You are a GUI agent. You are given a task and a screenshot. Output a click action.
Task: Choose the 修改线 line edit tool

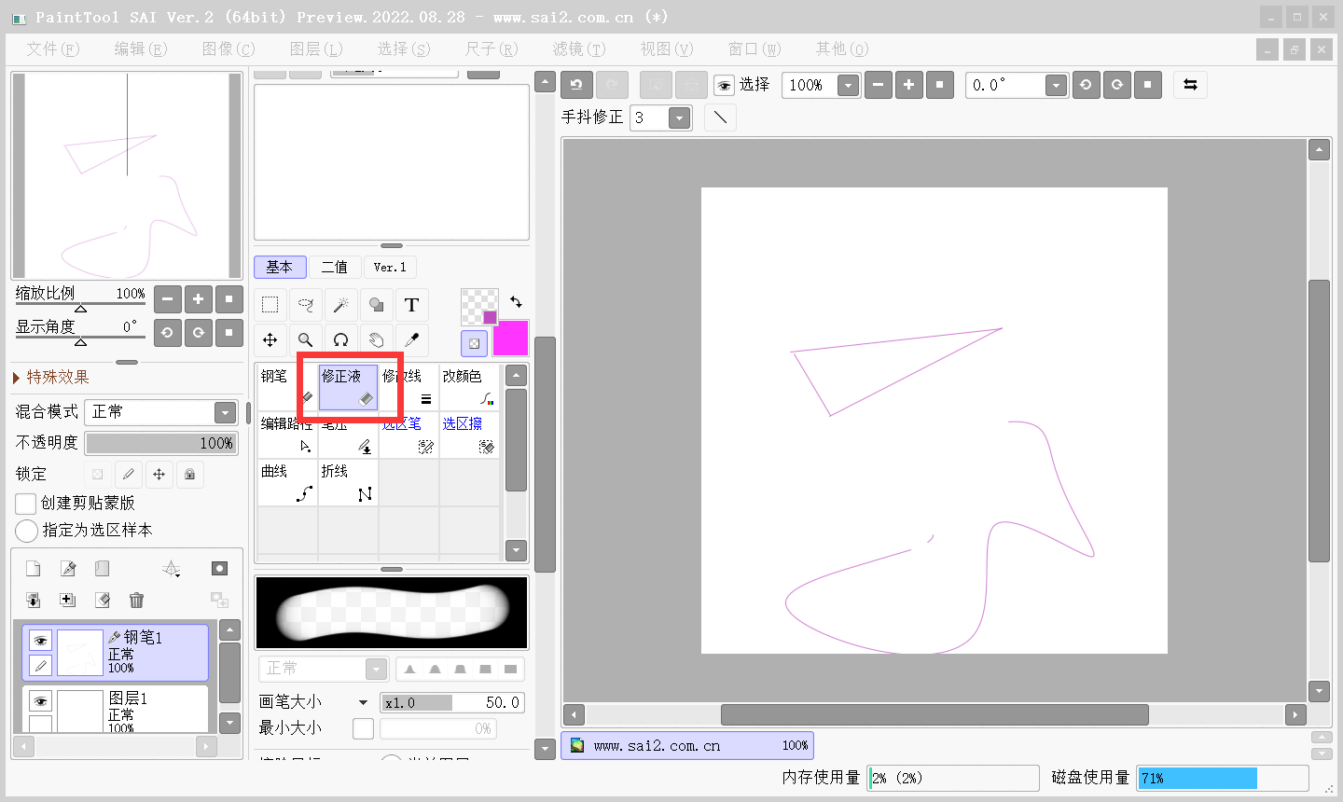[408, 387]
